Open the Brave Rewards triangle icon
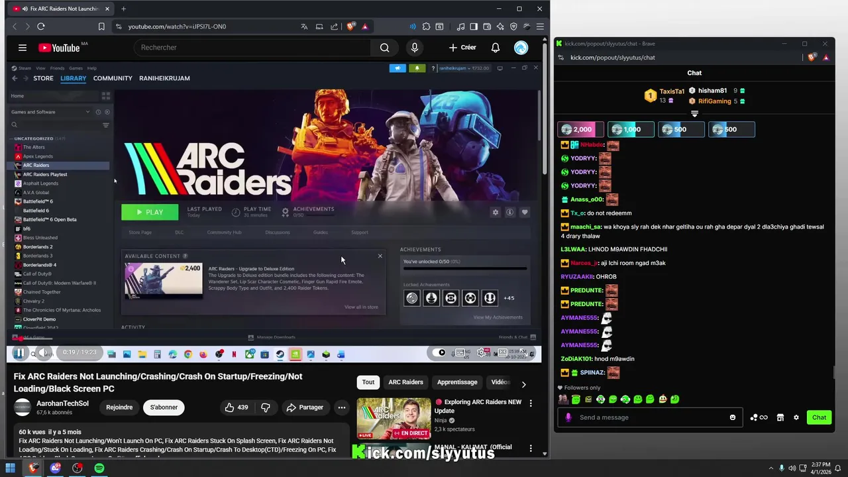This screenshot has width=848, height=477. click(364, 26)
